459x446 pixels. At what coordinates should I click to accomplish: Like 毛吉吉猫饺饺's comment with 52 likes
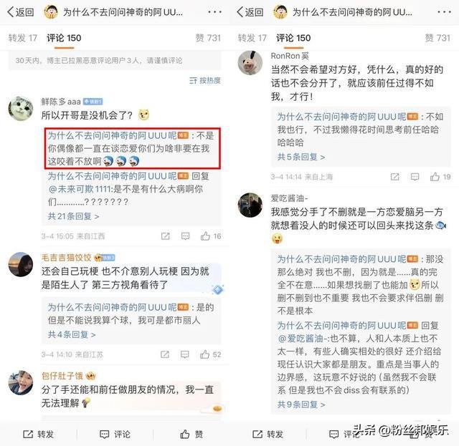204,354
